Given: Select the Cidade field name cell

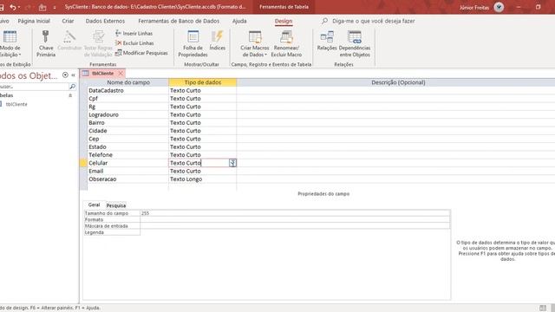Looking at the screenshot, I should point(128,131).
